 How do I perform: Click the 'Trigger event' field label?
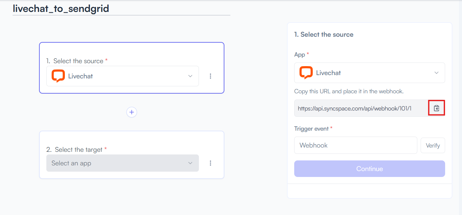coord(311,129)
